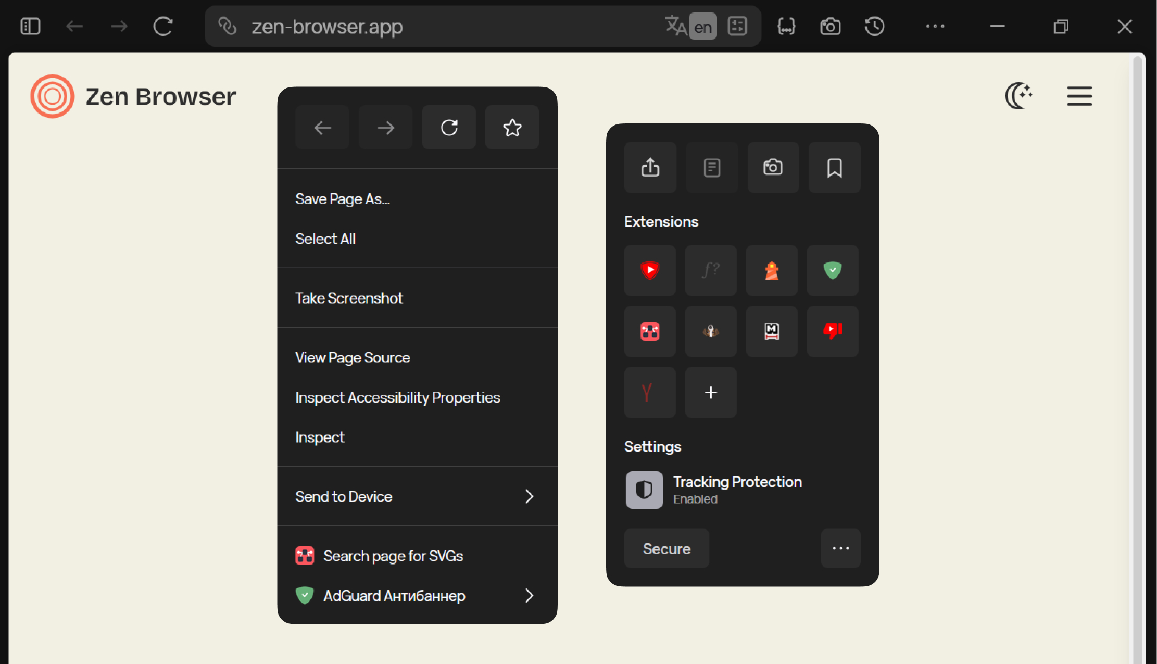
Task: Select Take Screenshot from context menu
Action: click(349, 298)
